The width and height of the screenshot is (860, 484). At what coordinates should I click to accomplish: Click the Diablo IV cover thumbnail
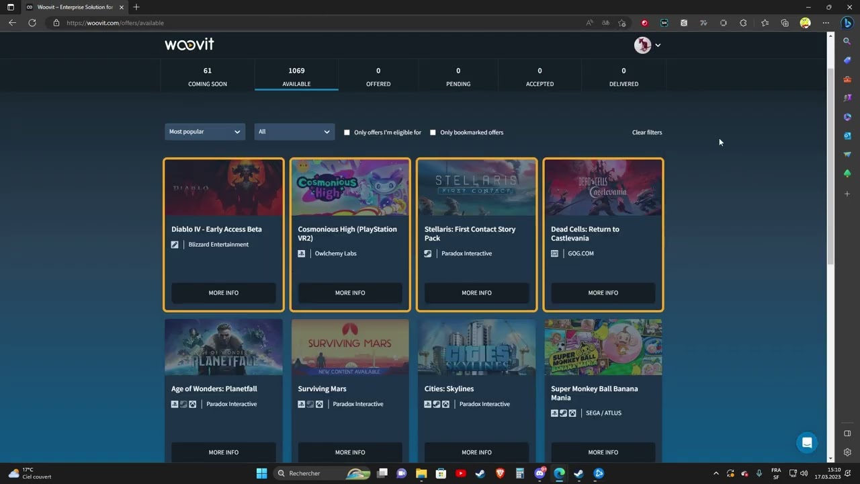(x=224, y=188)
